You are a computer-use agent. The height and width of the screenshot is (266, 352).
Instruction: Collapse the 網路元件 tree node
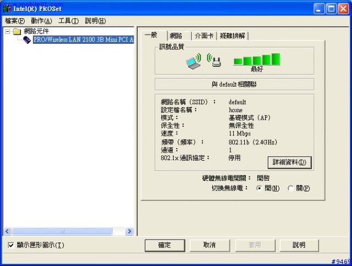pos(8,31)
